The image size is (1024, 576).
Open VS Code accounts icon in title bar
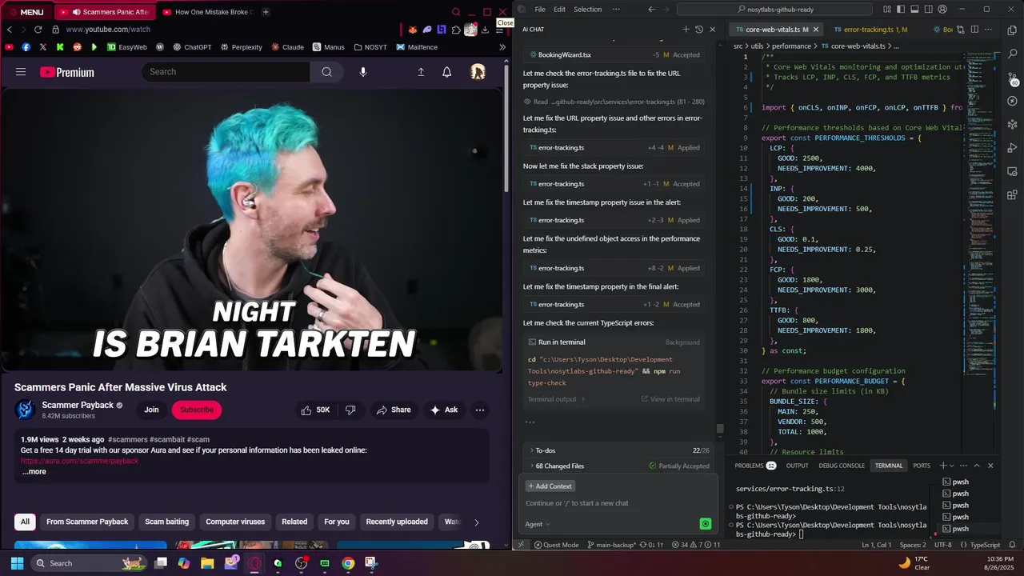942,10
